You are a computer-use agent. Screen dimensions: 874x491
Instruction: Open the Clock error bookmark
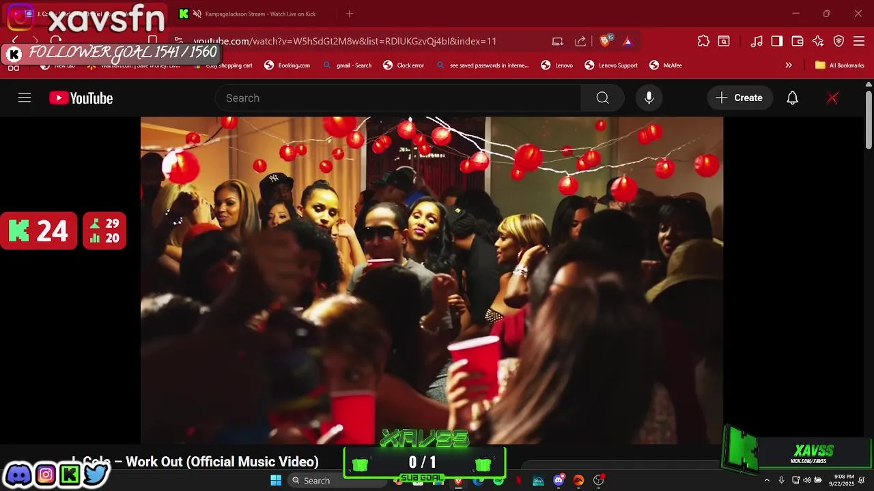(x=404, y=65)
